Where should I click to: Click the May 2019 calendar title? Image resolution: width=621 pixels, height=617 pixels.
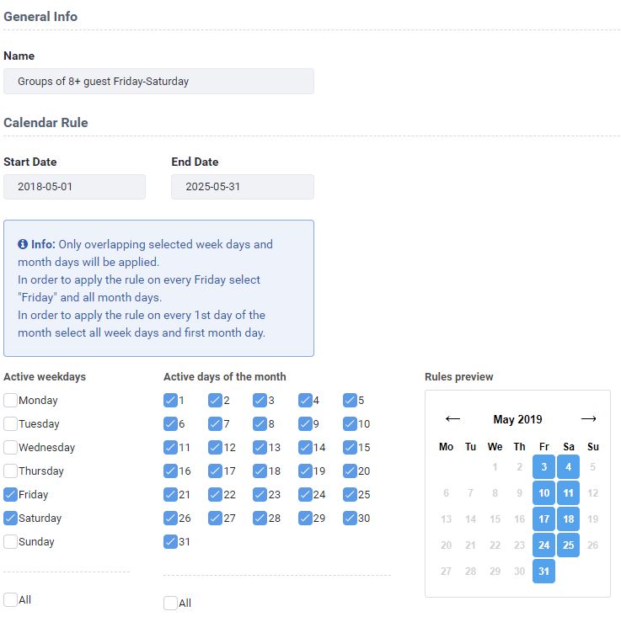pyautogui.click(x=517, y=419)
